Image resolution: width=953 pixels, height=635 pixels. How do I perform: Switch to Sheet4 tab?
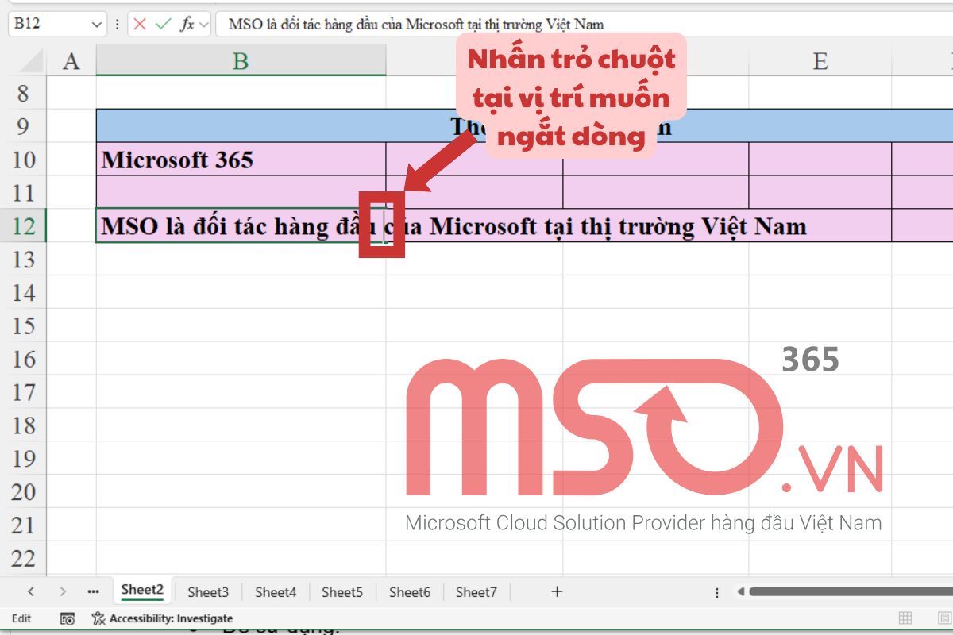[276, 591]
